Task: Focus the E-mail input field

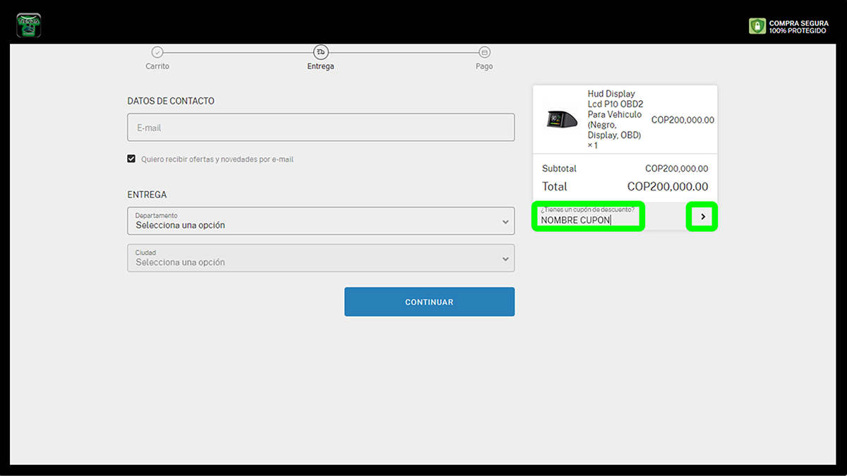Action: (x=320, y=128)
